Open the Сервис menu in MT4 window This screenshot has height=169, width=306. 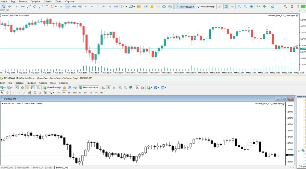point(43,83)
